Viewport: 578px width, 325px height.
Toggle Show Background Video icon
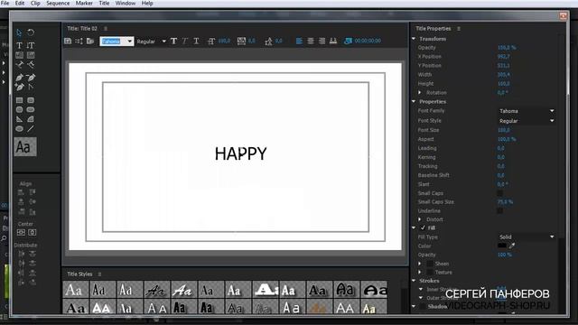[348, 41]
